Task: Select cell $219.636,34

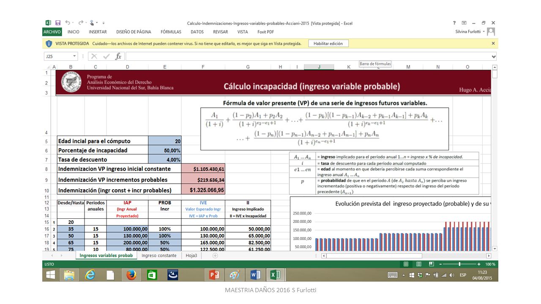Action: pyautogui.click(x=203, y=180)
